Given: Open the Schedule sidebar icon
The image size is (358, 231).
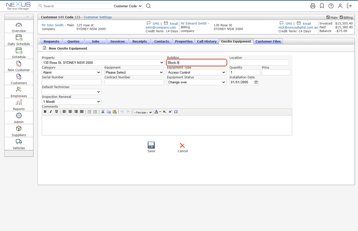Looking at the screenshot, I should [x=19, y=51].
